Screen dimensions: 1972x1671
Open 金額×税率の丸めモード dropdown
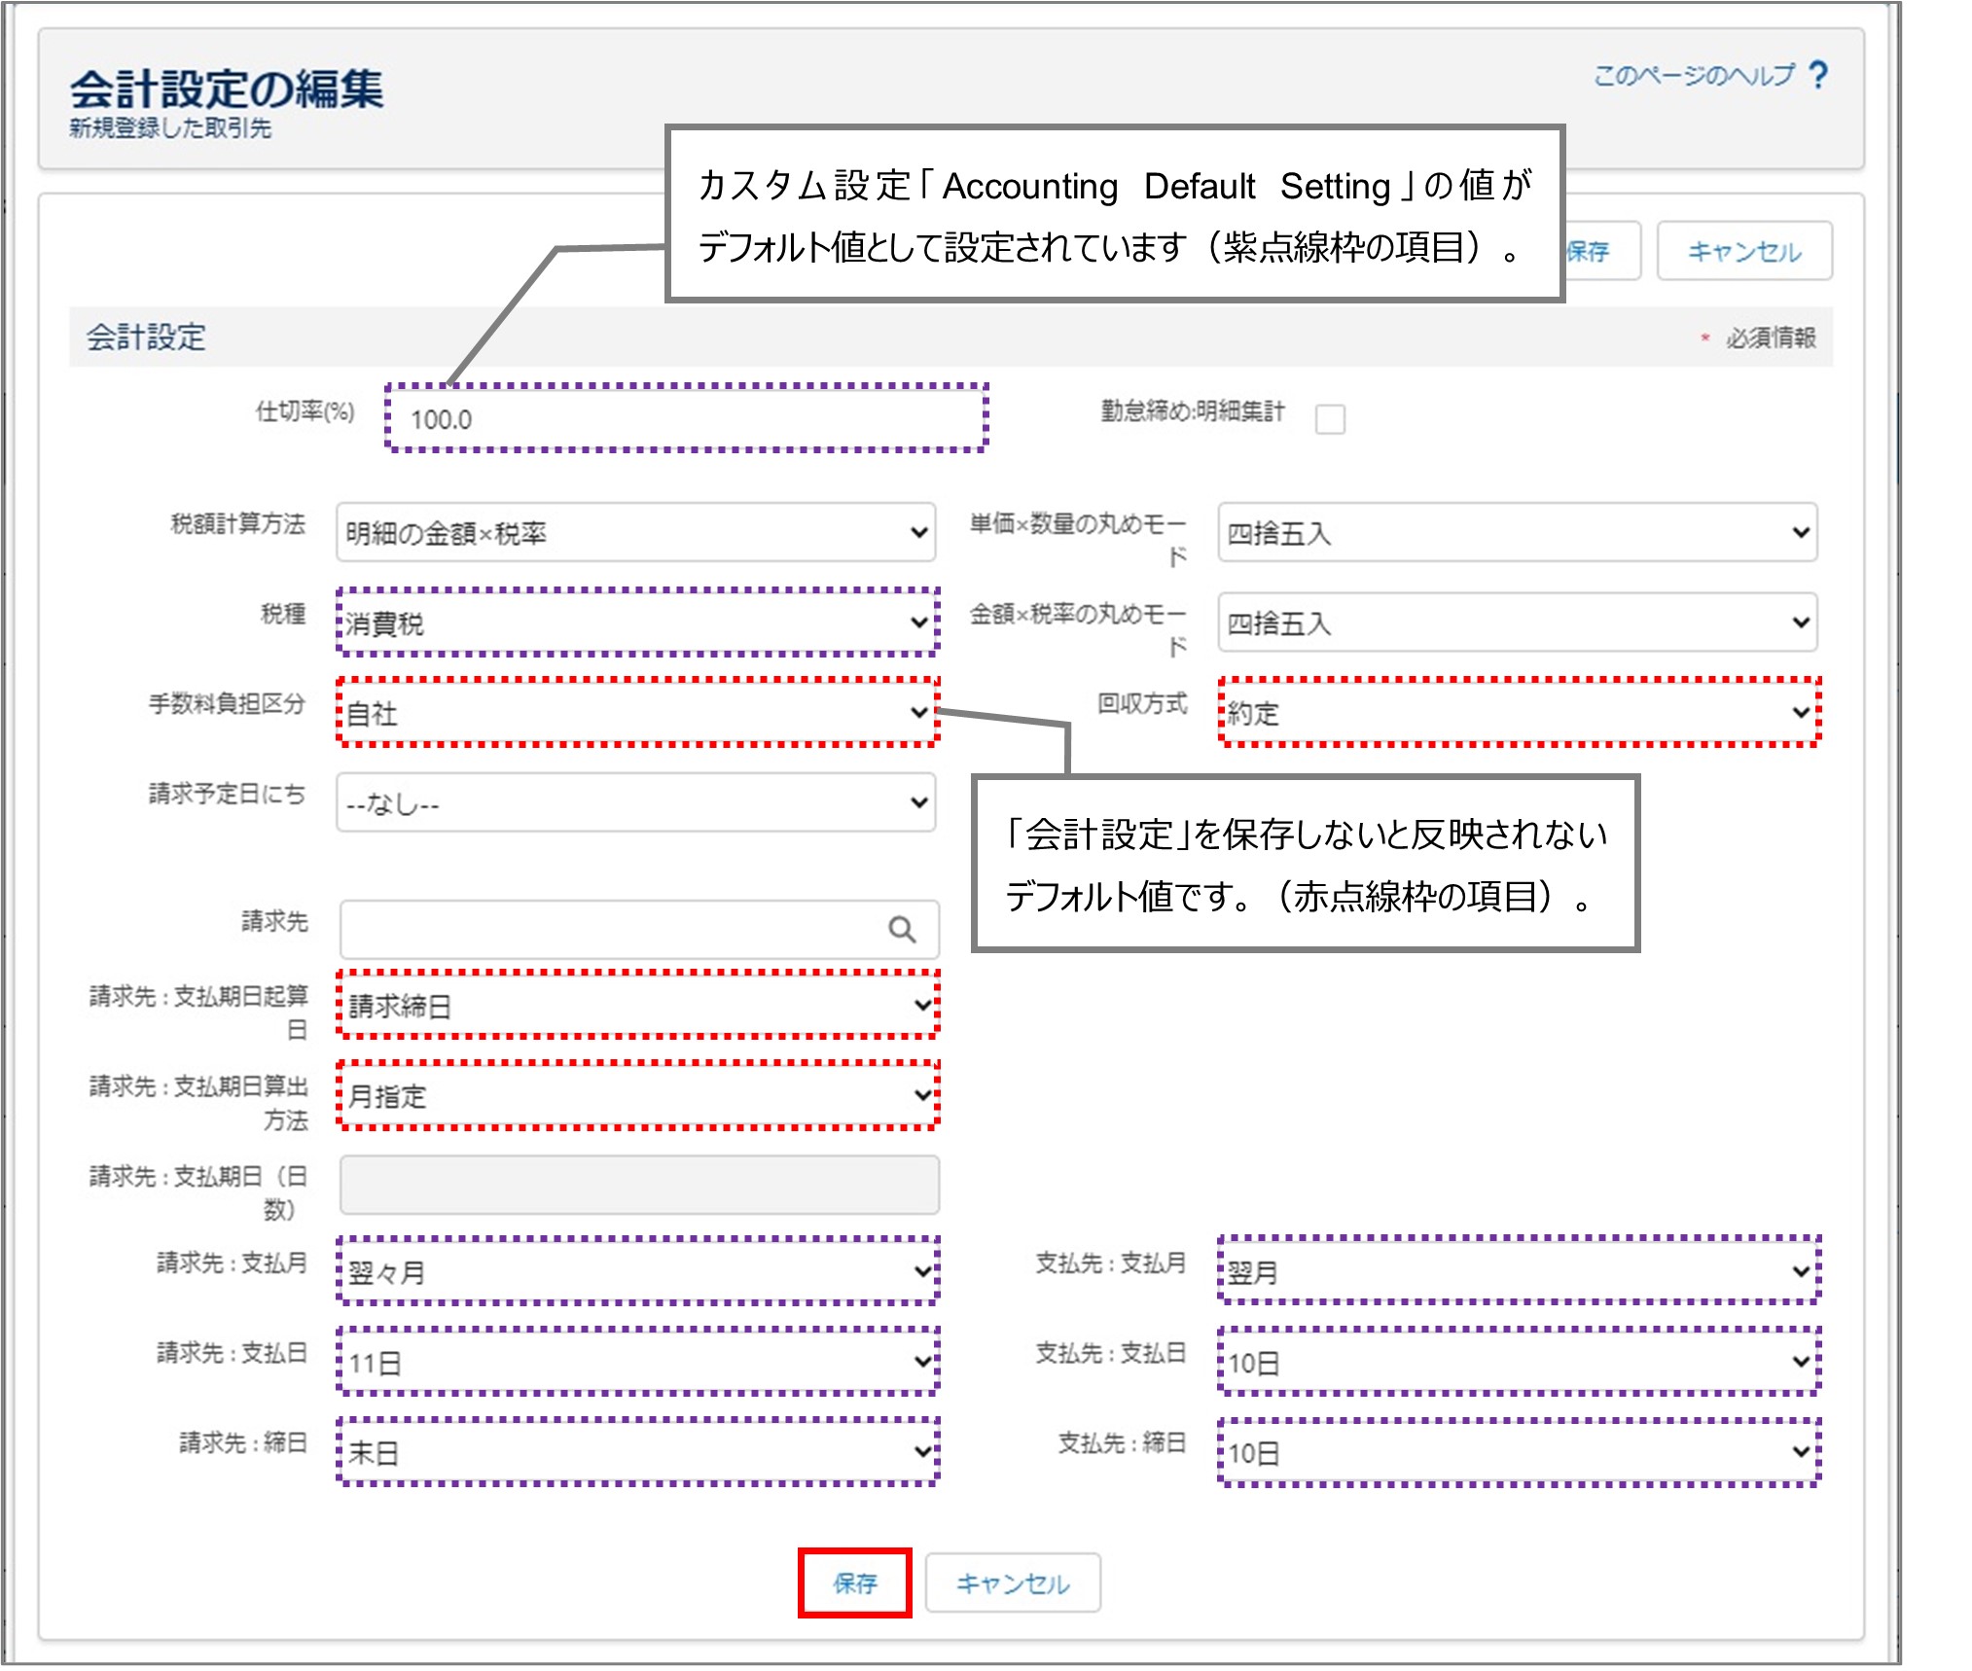(1517, 622)
